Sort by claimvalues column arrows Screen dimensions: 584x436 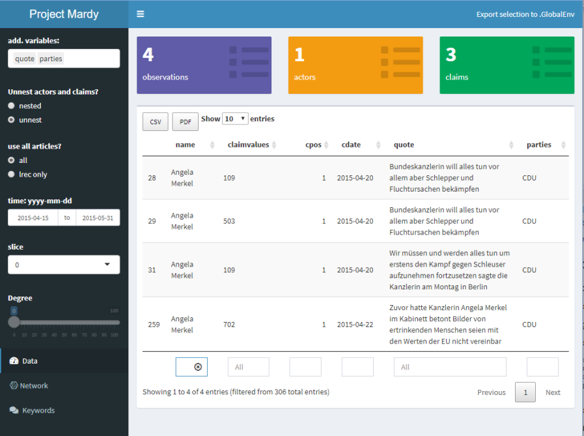(274, 145)
